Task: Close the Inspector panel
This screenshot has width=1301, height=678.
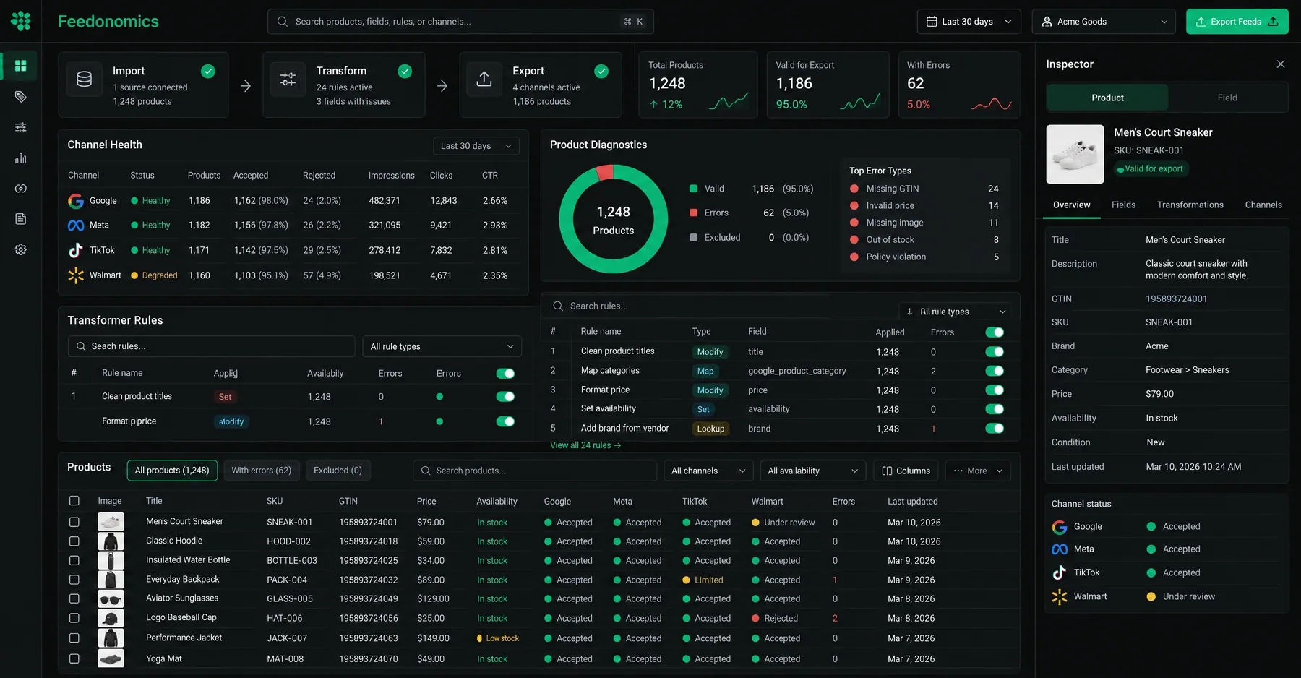Action: (1280, 64)
